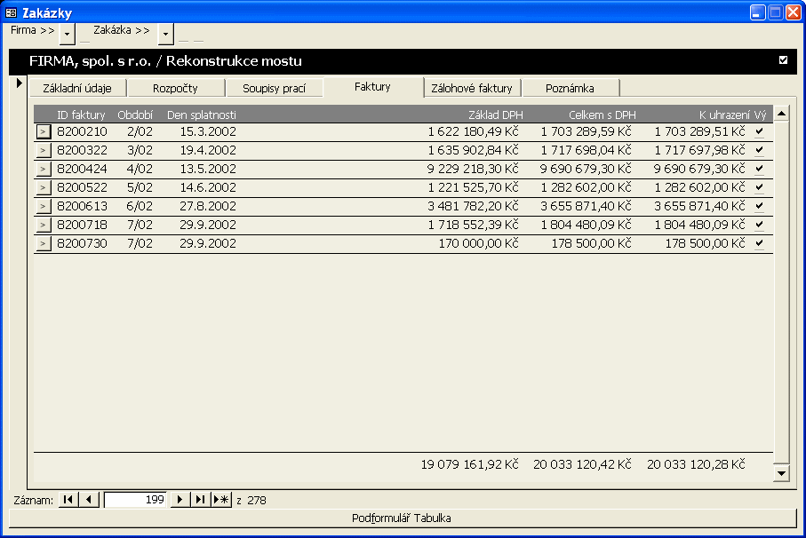This screenshot has height=538, width=806.
Task: Open the Zálohové faktury tab
Action: [x=471, y=88]
